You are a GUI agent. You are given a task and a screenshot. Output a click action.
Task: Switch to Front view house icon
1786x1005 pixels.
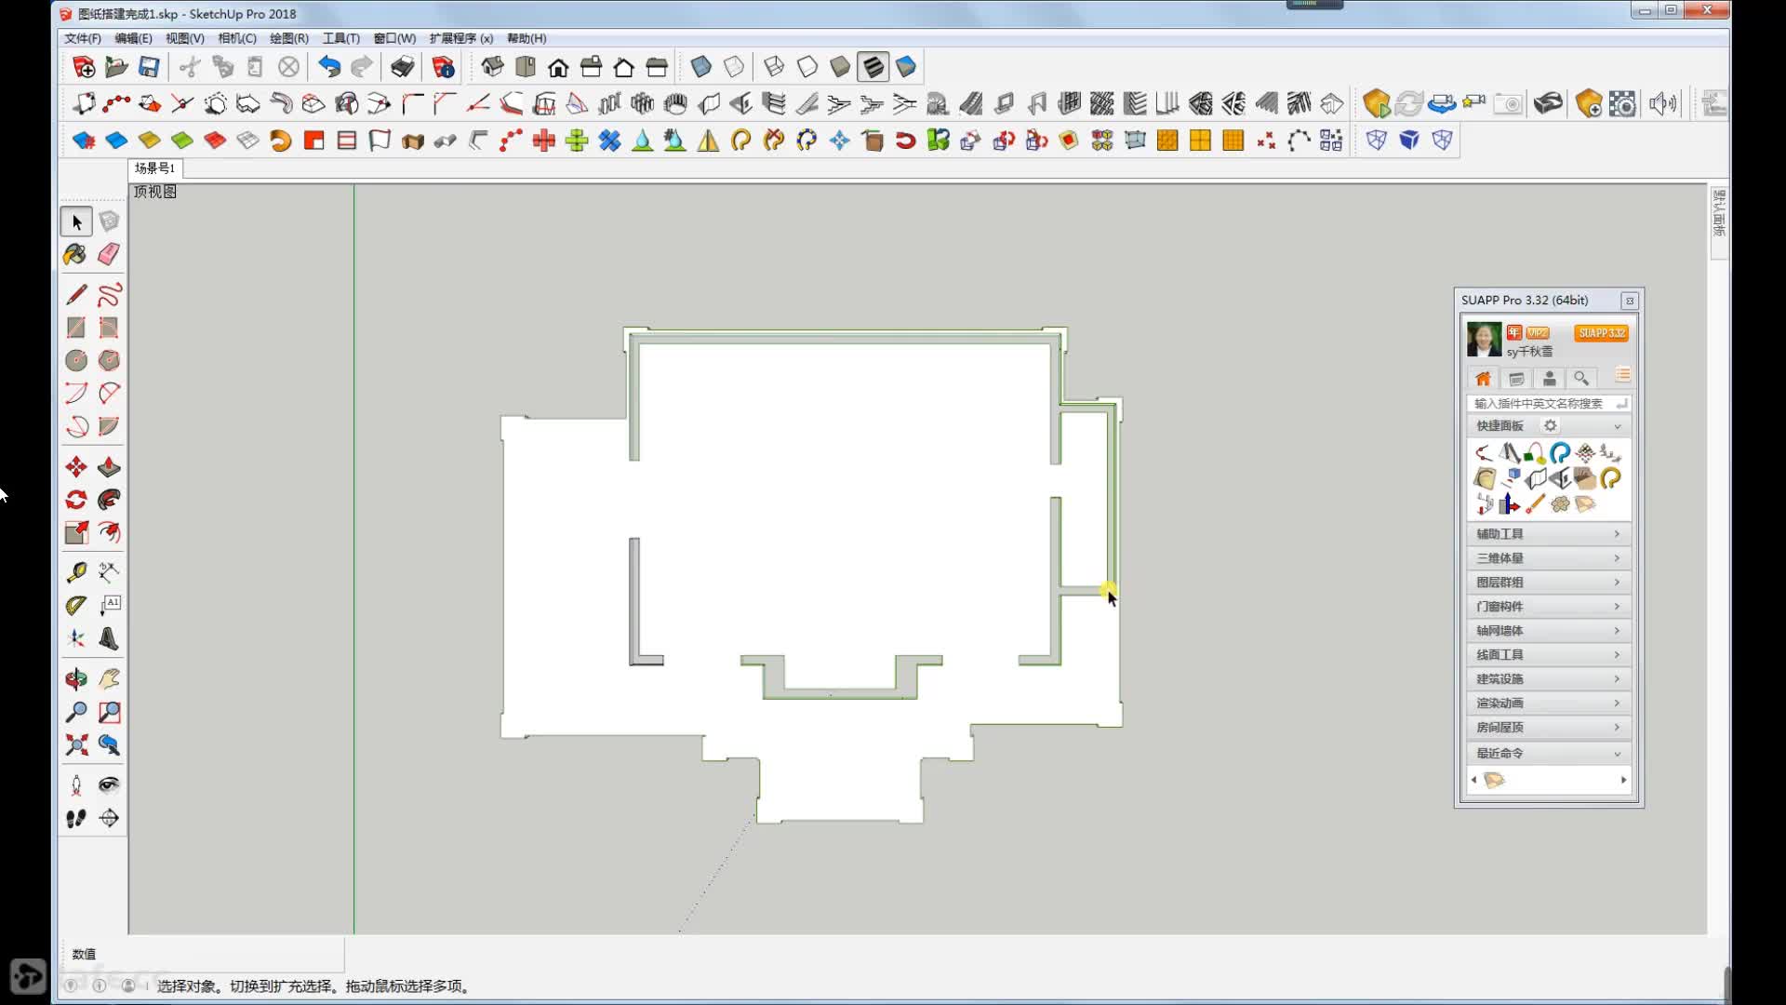click(x=558, y=67)
